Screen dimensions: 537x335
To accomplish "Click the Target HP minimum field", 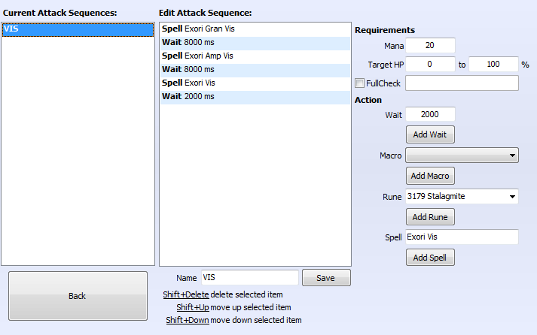I will click(430, 65).
